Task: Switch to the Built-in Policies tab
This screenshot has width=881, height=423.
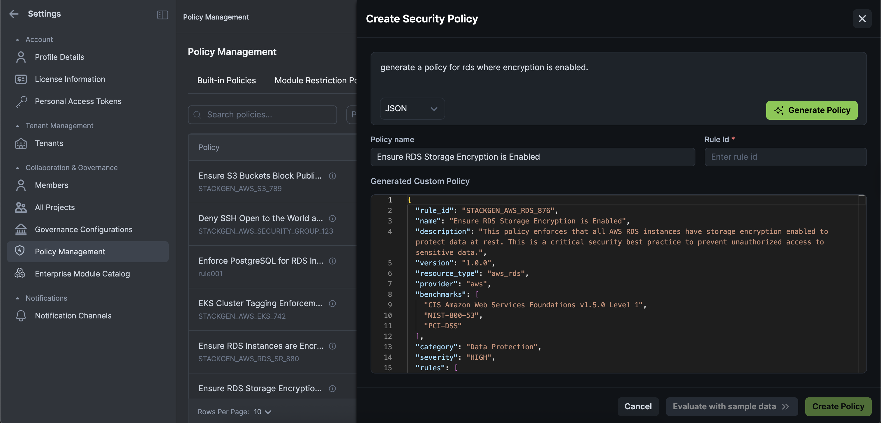Action: tap(226, 80)
